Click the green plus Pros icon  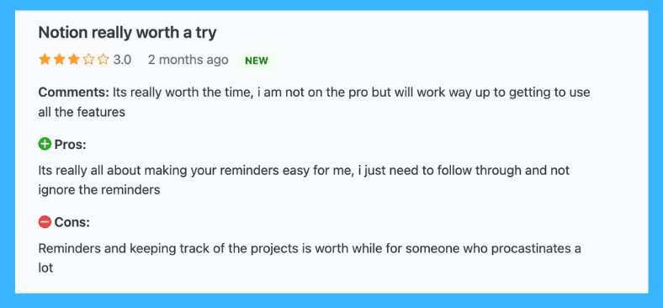pos(45,144)
